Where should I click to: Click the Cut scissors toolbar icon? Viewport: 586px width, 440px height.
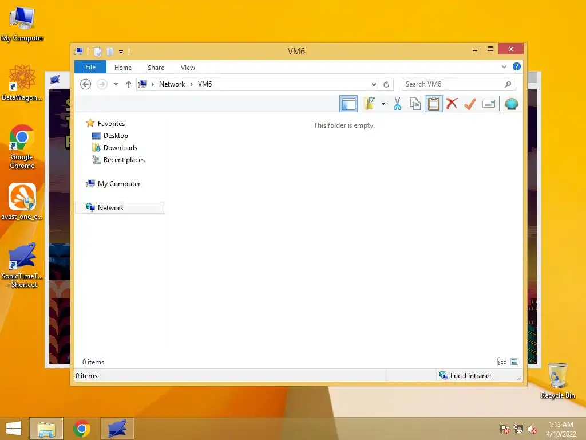pyautogui.click(x=397, y=104)
